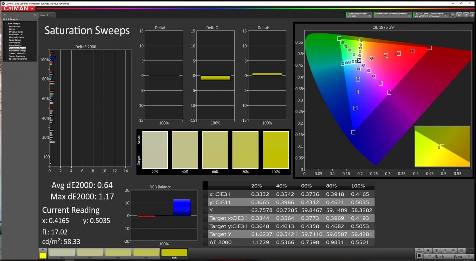Click the continuous read infinity icon

point(453,251)
